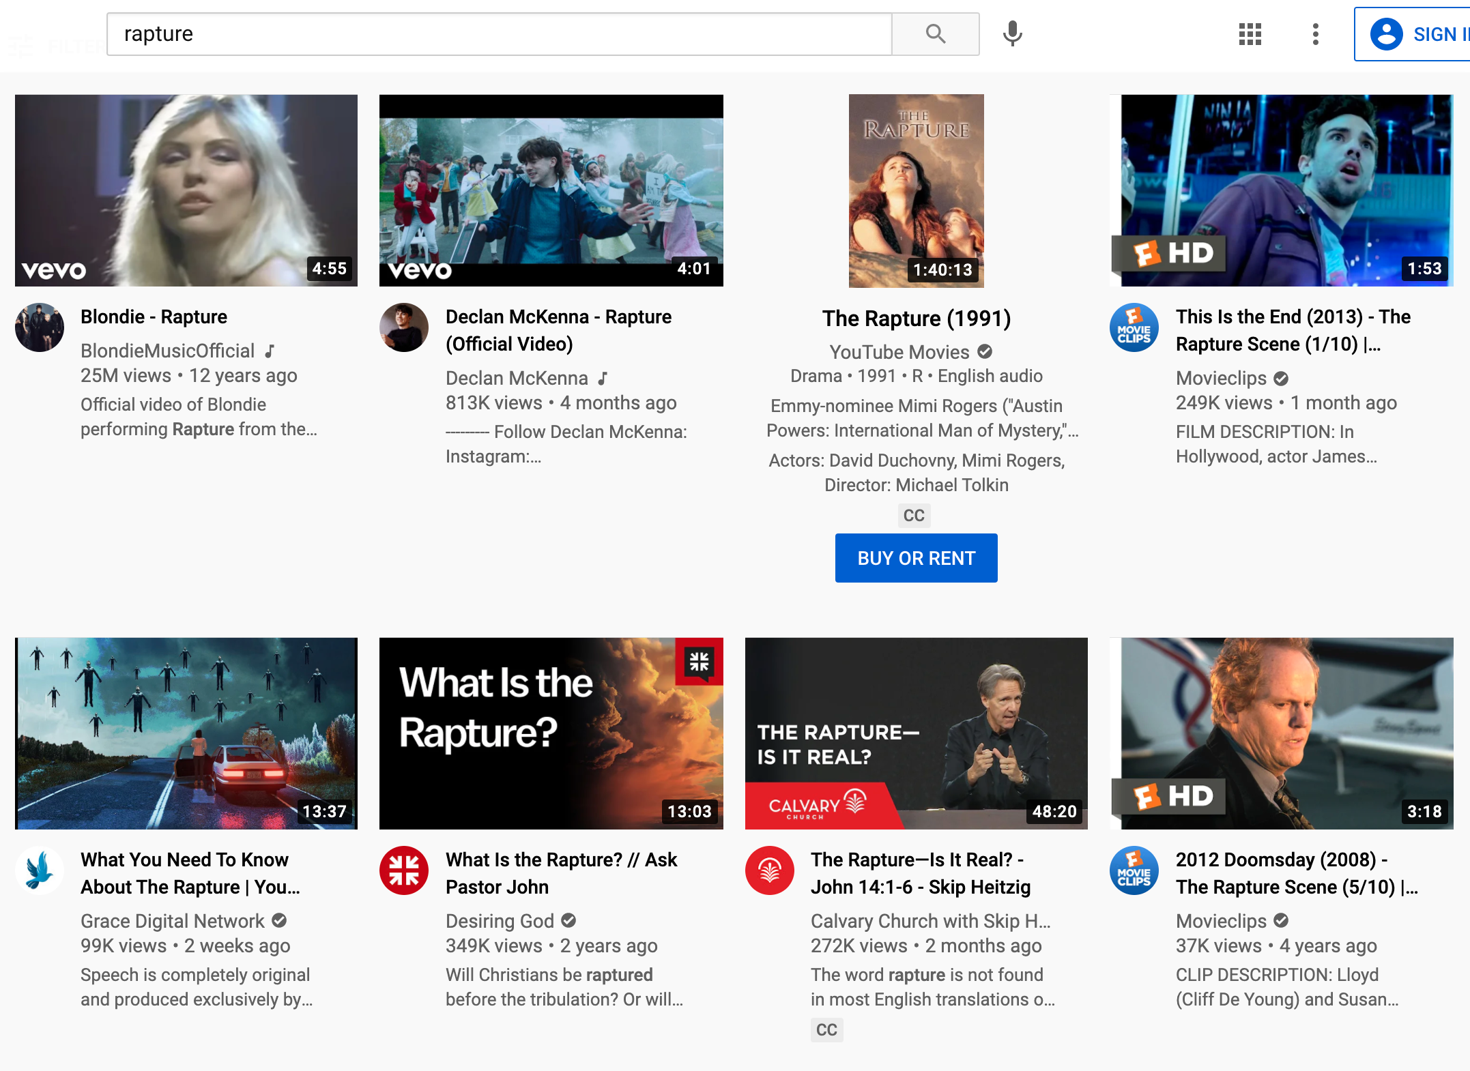Go to the YouTube Movies channel
The height and width of the screenshot is (1071, 1470).
tap(899, 352)
